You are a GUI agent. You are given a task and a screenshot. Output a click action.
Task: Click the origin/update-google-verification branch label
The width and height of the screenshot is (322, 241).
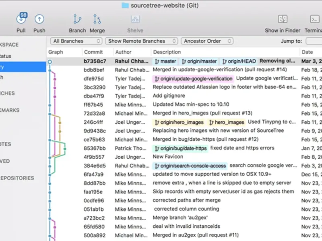(x=193, y=79)
